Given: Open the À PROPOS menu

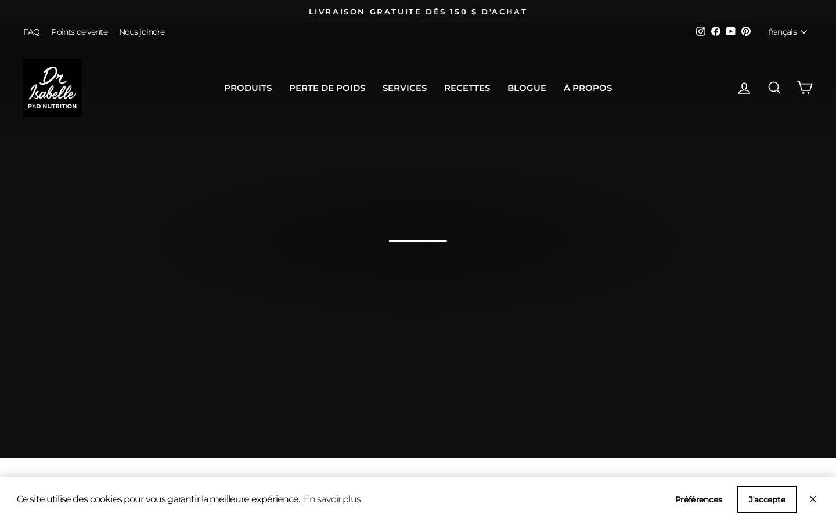Looking at the screenshot, I should click(x=588, y=88).
